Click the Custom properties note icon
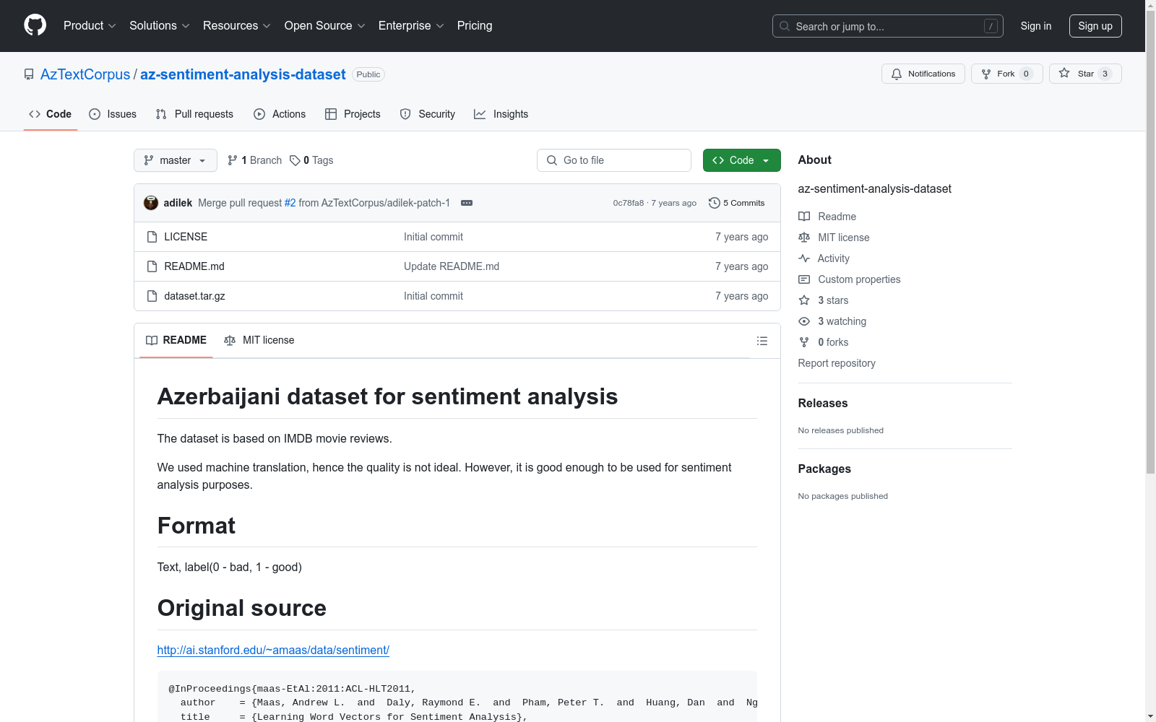 [804, 279]
